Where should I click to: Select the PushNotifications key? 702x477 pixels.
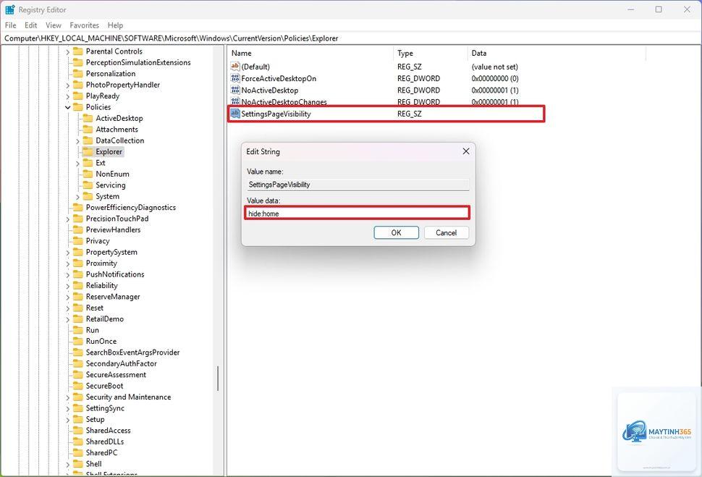pyautogui.click(x=114, y=274)
